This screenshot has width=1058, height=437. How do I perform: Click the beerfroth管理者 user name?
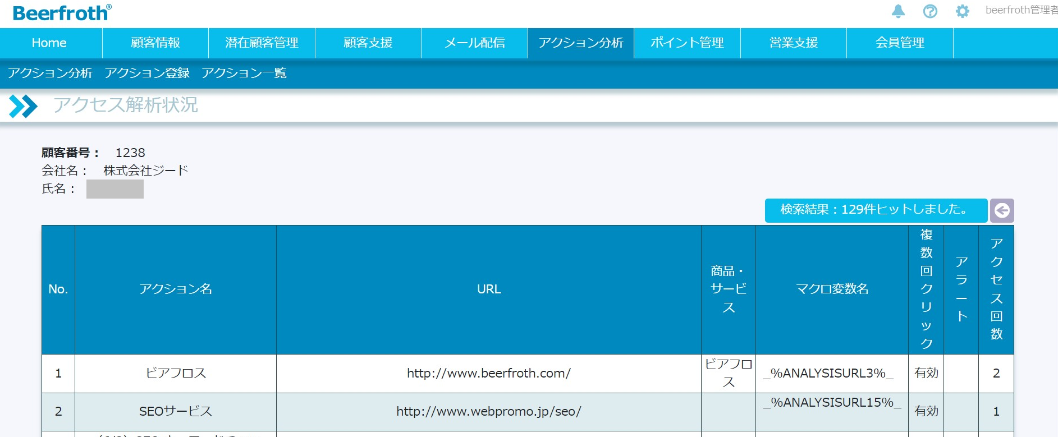coord(1020,10)
